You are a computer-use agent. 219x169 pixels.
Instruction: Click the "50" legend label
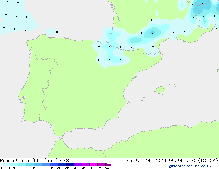pyautogui.click(x=107, y=168)
